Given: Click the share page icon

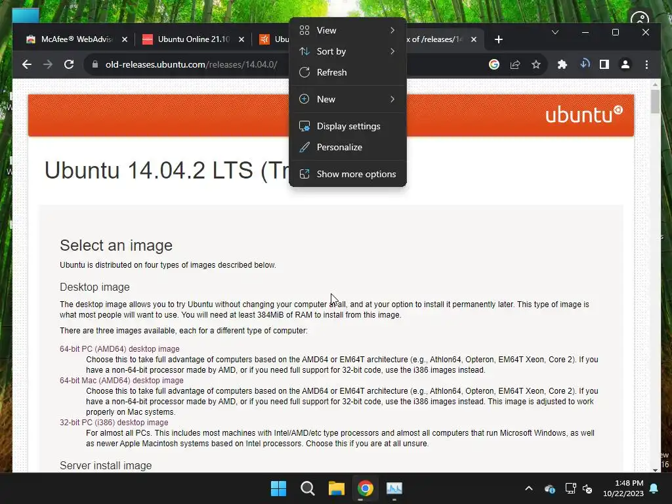Looking at the screenshot, I should coord(515,64).
